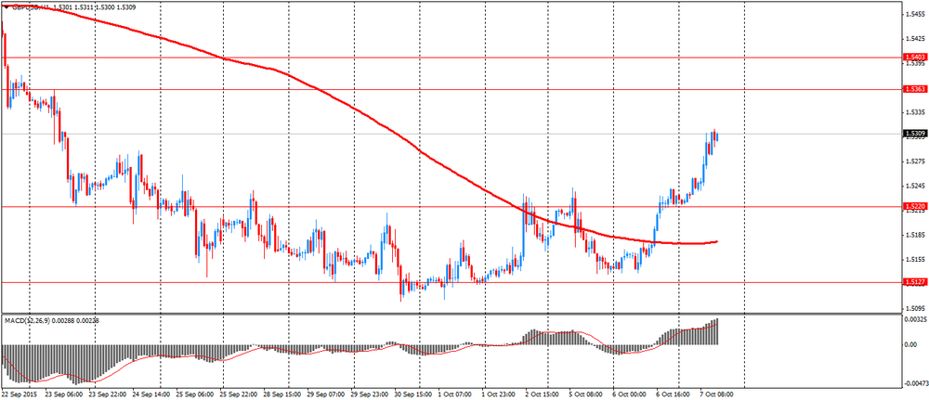Viewport: 929px width, 400px height.
Task: Select the 1.5220 horizontal line price tag
Action: tap(915, 207)
